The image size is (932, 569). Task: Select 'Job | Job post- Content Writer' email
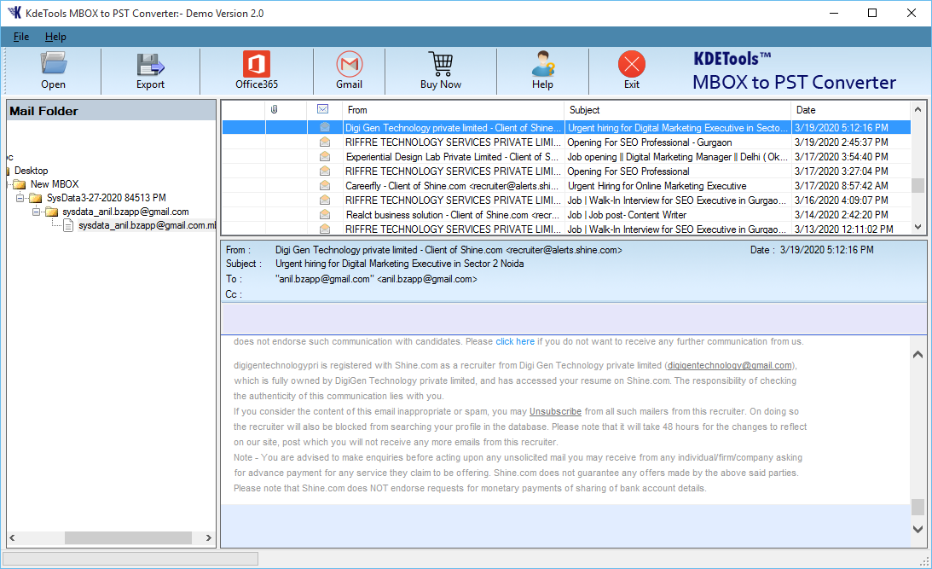[x=566, y=215]
